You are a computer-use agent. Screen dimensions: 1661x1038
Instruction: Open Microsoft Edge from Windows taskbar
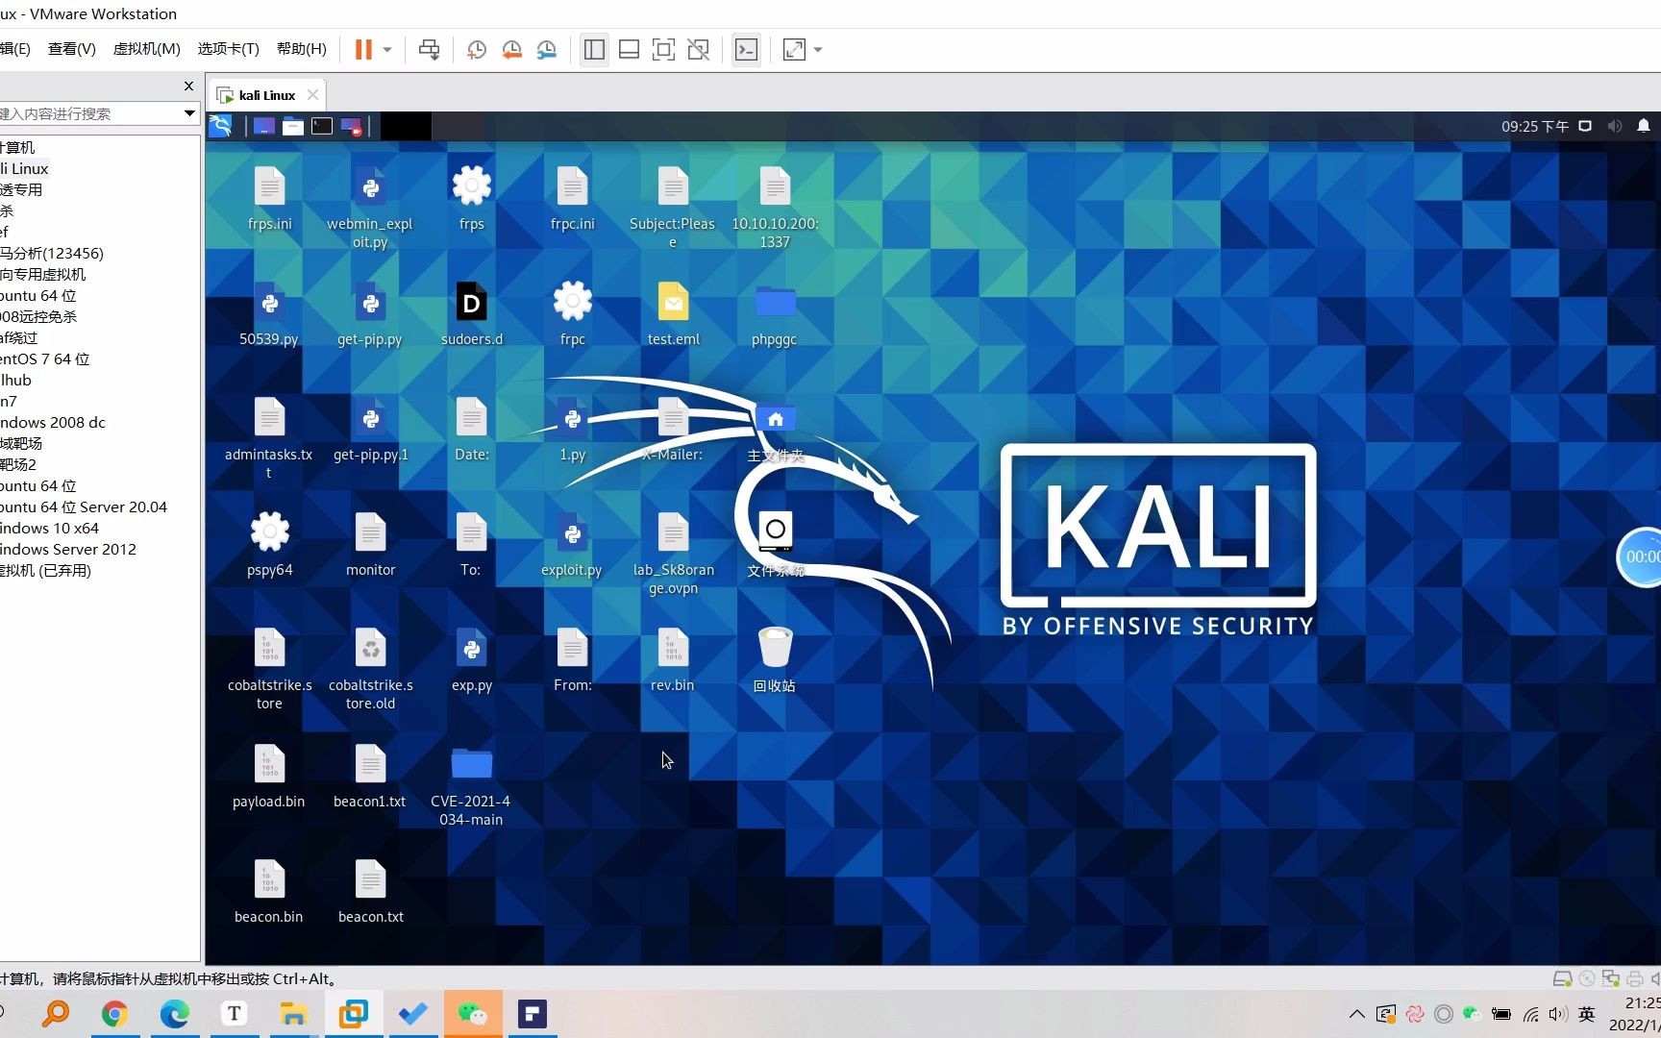click(x=174, y=1013)
